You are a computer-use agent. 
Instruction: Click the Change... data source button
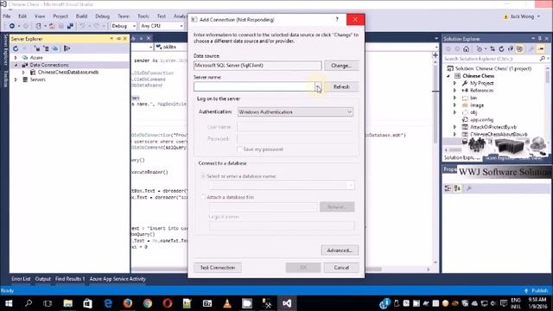click(x=341, y=66)
